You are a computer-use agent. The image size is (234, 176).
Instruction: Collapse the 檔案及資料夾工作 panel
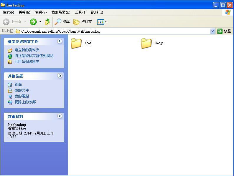(x=60, y=41)
